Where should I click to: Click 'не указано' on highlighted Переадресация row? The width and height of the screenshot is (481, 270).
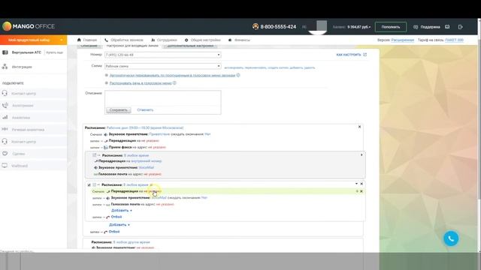coord(153,191)
